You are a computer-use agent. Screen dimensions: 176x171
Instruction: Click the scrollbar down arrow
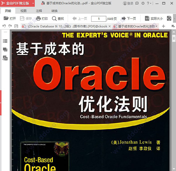point(174,169)
